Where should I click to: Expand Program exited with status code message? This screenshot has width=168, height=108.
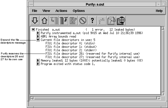click(38, 64)
